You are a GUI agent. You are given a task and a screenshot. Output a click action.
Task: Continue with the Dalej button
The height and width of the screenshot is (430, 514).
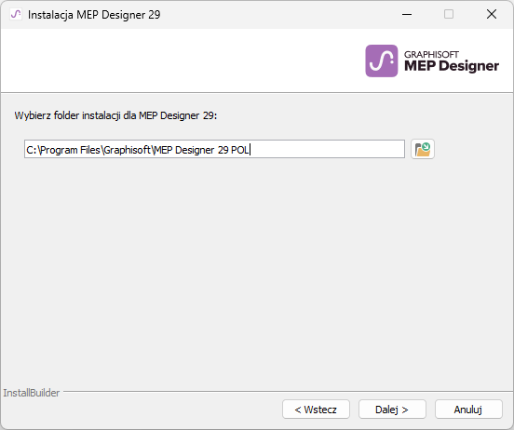[x=392, y=409]
